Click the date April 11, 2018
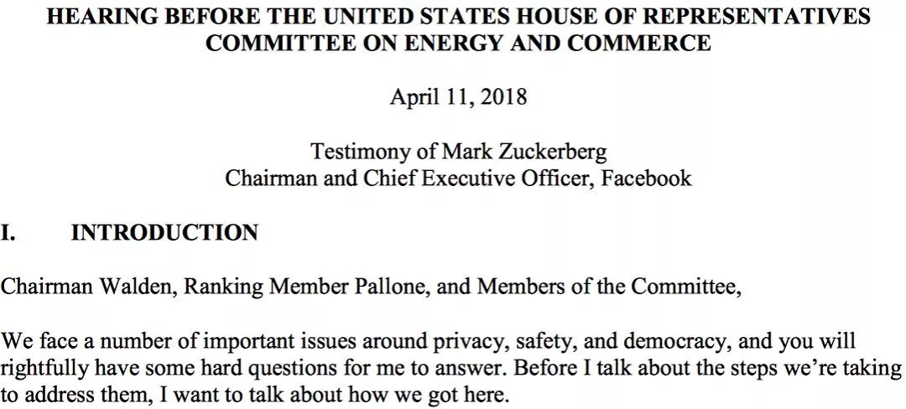The height and width of the screenshot is (409, 906). click(458, 96)
